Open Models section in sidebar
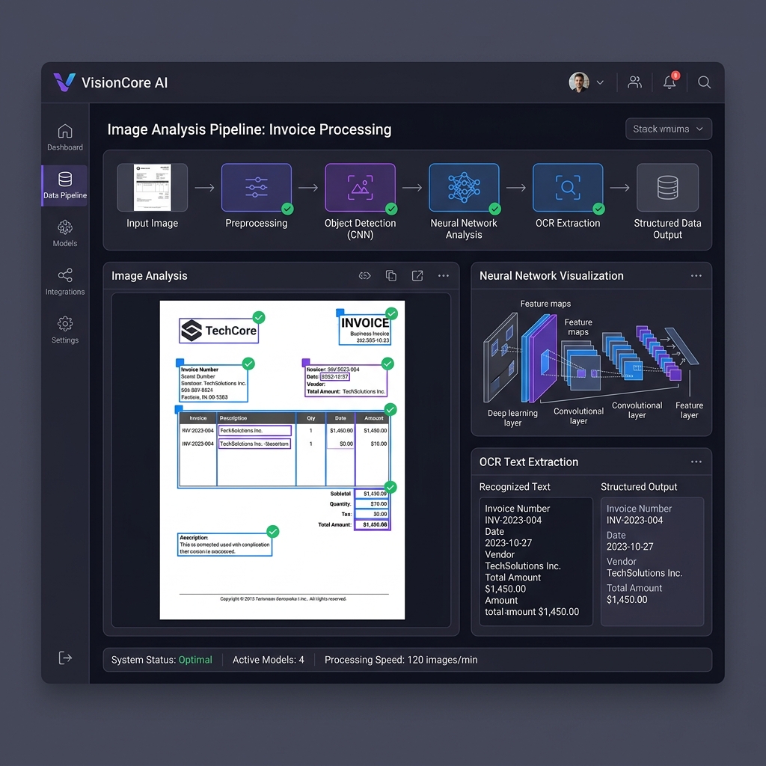The image size is (766, 766). click(x=65, y=233)
